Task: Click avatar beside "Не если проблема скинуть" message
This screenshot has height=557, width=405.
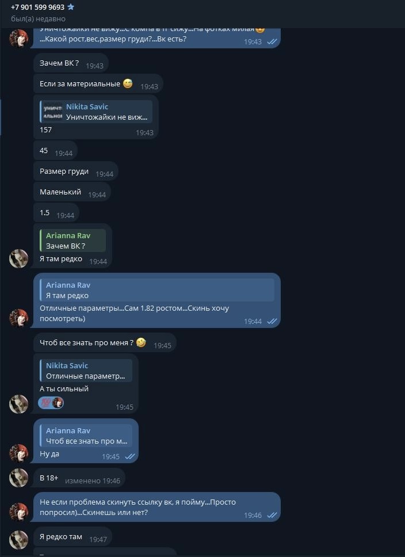Action: [18, 512]
